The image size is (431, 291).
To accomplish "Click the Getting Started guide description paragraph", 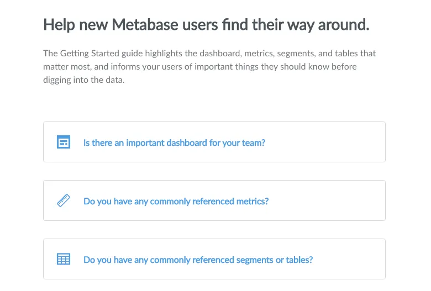I will pyautogui.click(x=209, y=66).
